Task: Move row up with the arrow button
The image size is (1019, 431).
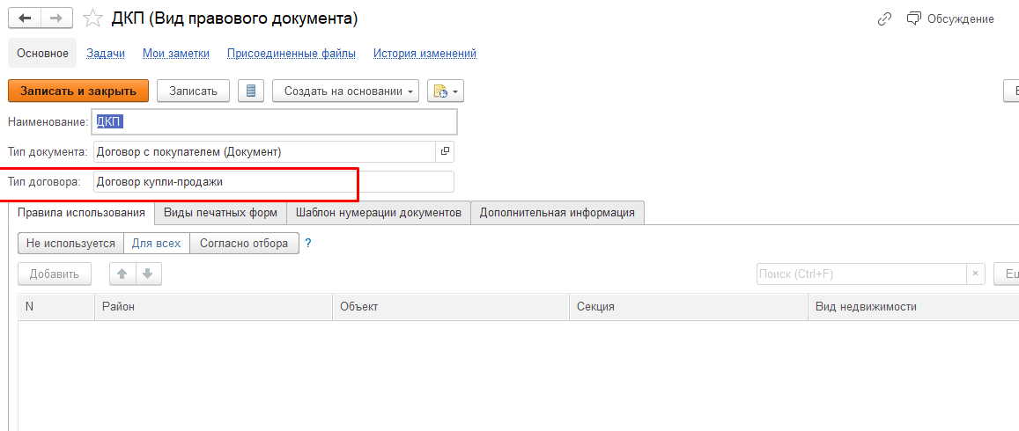Action: tap(122, 274)
